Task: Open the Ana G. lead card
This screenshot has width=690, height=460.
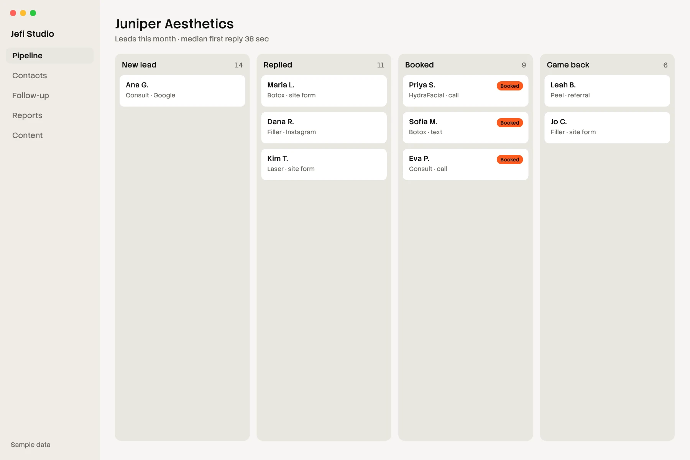Action: click(182, 91)
